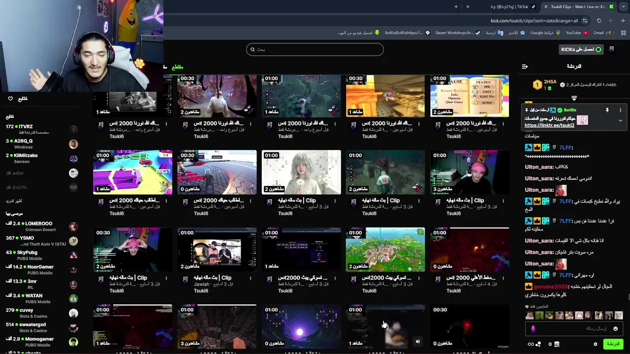Open chat settings gear

point(595,344)
